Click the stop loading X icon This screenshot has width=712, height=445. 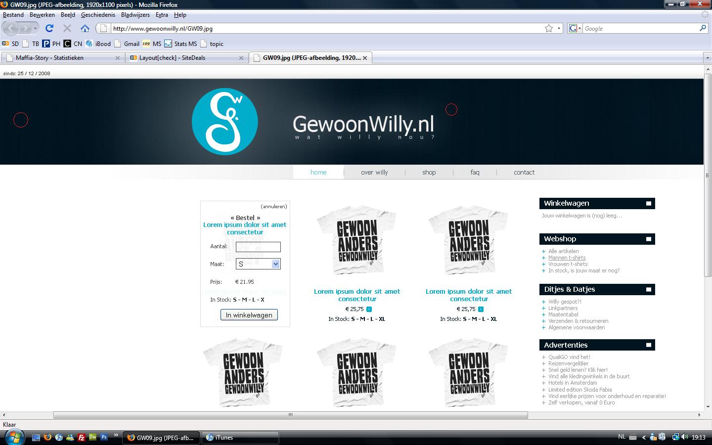pos(67,28)
